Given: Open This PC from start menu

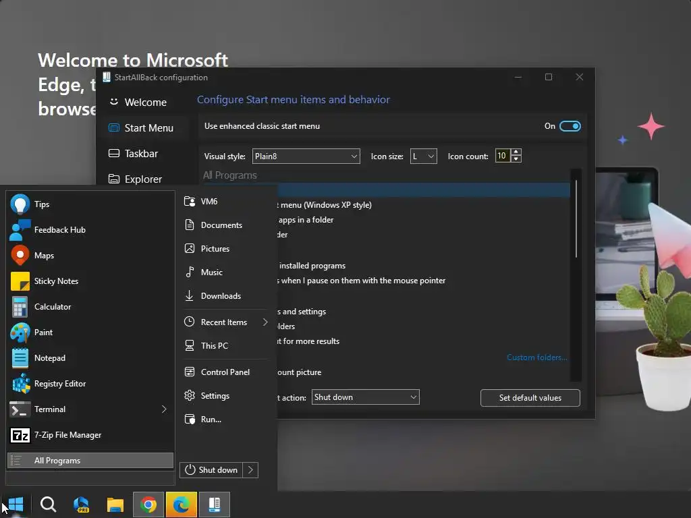Looking at the screenshot, I should coord(225,346).
